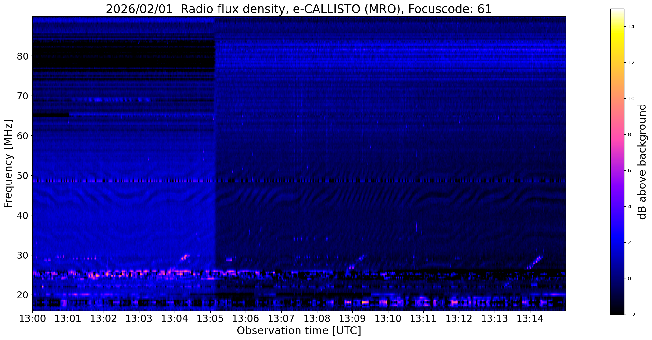Click the plot title mentioning e-CALLISTO (MRO)

click(x=299, y=9)
